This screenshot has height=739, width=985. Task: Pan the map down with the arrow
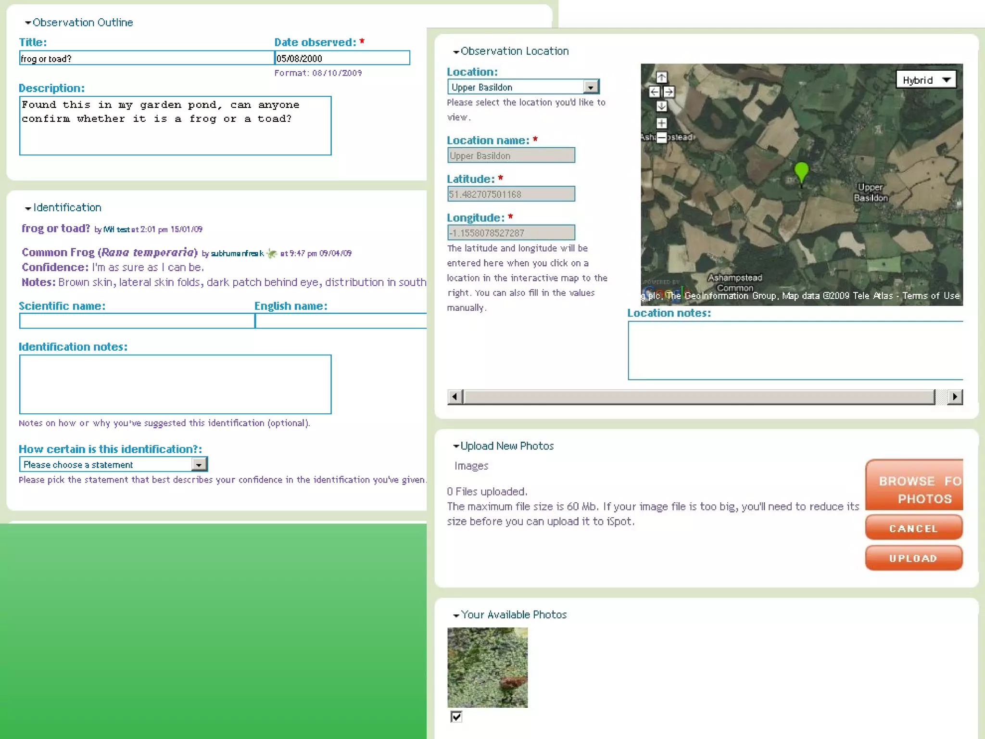[662, 106]
